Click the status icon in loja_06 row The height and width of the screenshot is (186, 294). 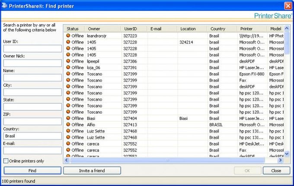tap(68, 67)
